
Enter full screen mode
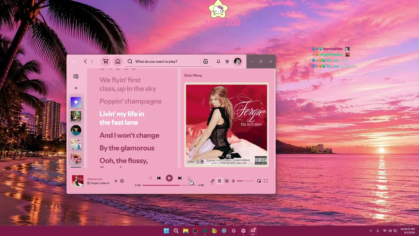[265, 181]
